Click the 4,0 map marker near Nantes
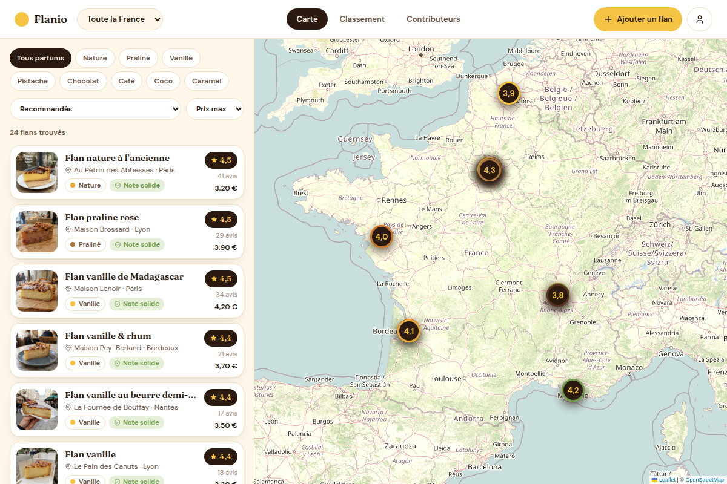Screen dimensions: 727x484 [381, 237]
